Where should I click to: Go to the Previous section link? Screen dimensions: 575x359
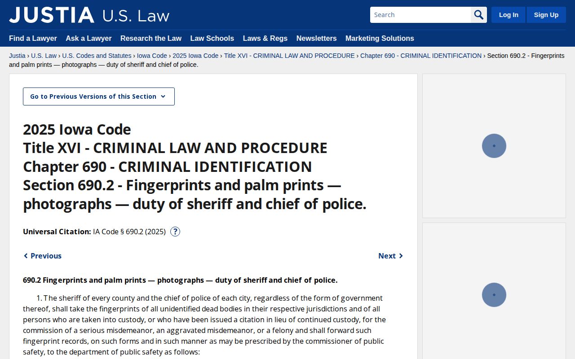43,256
